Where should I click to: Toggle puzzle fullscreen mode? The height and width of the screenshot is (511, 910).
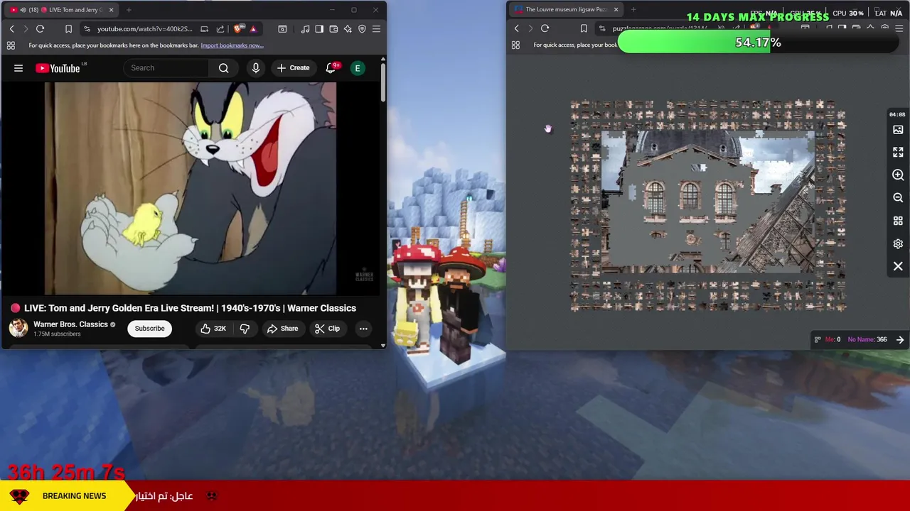pos(898,153)
